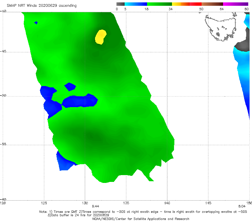Viewport: 252px width, 221px height.
Task: Click the longitude label '145'
Action: click(x=208, y=203)
